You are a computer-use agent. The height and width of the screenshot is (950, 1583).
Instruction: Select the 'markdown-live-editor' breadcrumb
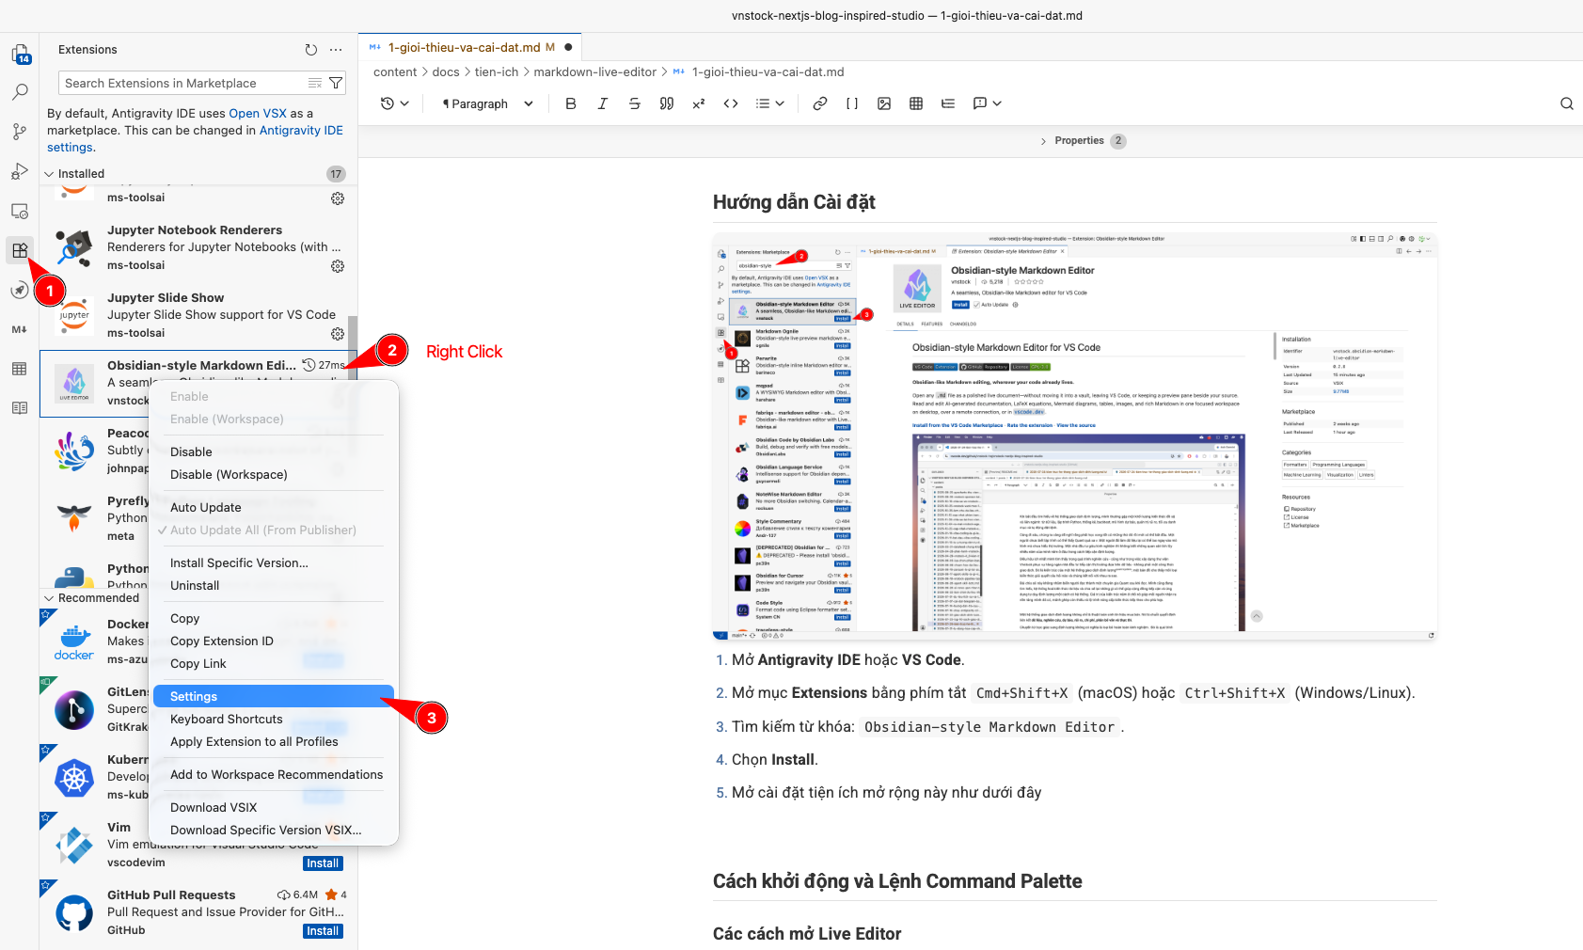595,72
